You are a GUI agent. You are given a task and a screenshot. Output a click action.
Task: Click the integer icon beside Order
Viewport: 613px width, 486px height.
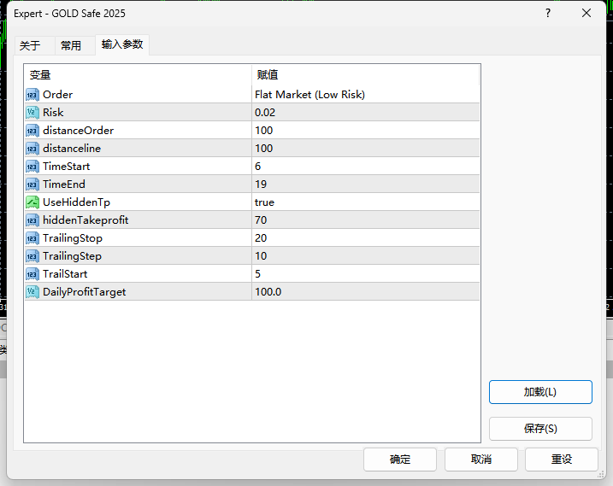coord(32,95)
